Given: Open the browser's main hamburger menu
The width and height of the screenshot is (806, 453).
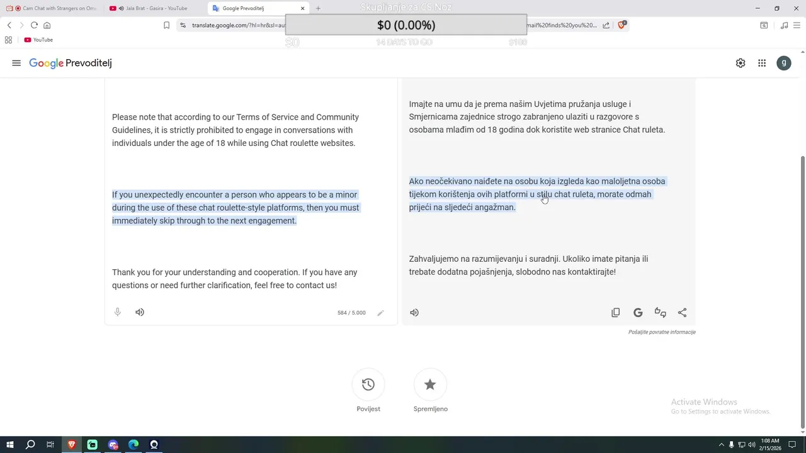Looking at the screenshot, I should 796,25.
